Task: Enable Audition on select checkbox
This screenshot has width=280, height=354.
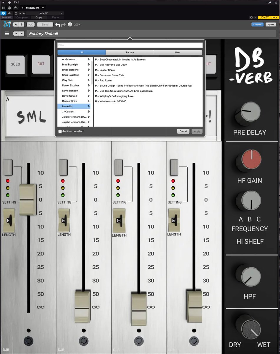Action: click(60, 131)
